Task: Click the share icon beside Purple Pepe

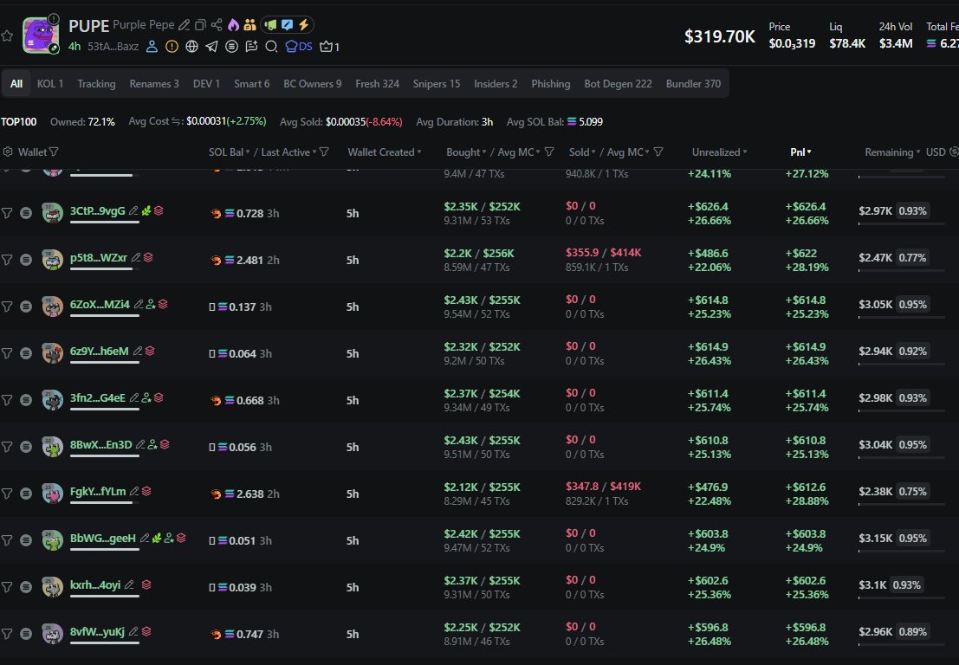Action: (217, 25)
